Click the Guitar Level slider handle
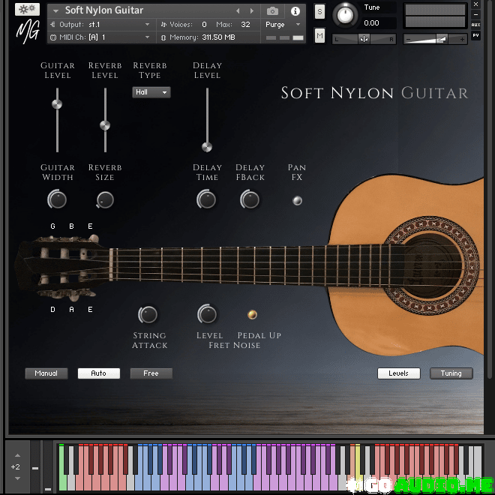This screenshot has width=495, height=495. point(57,104)
